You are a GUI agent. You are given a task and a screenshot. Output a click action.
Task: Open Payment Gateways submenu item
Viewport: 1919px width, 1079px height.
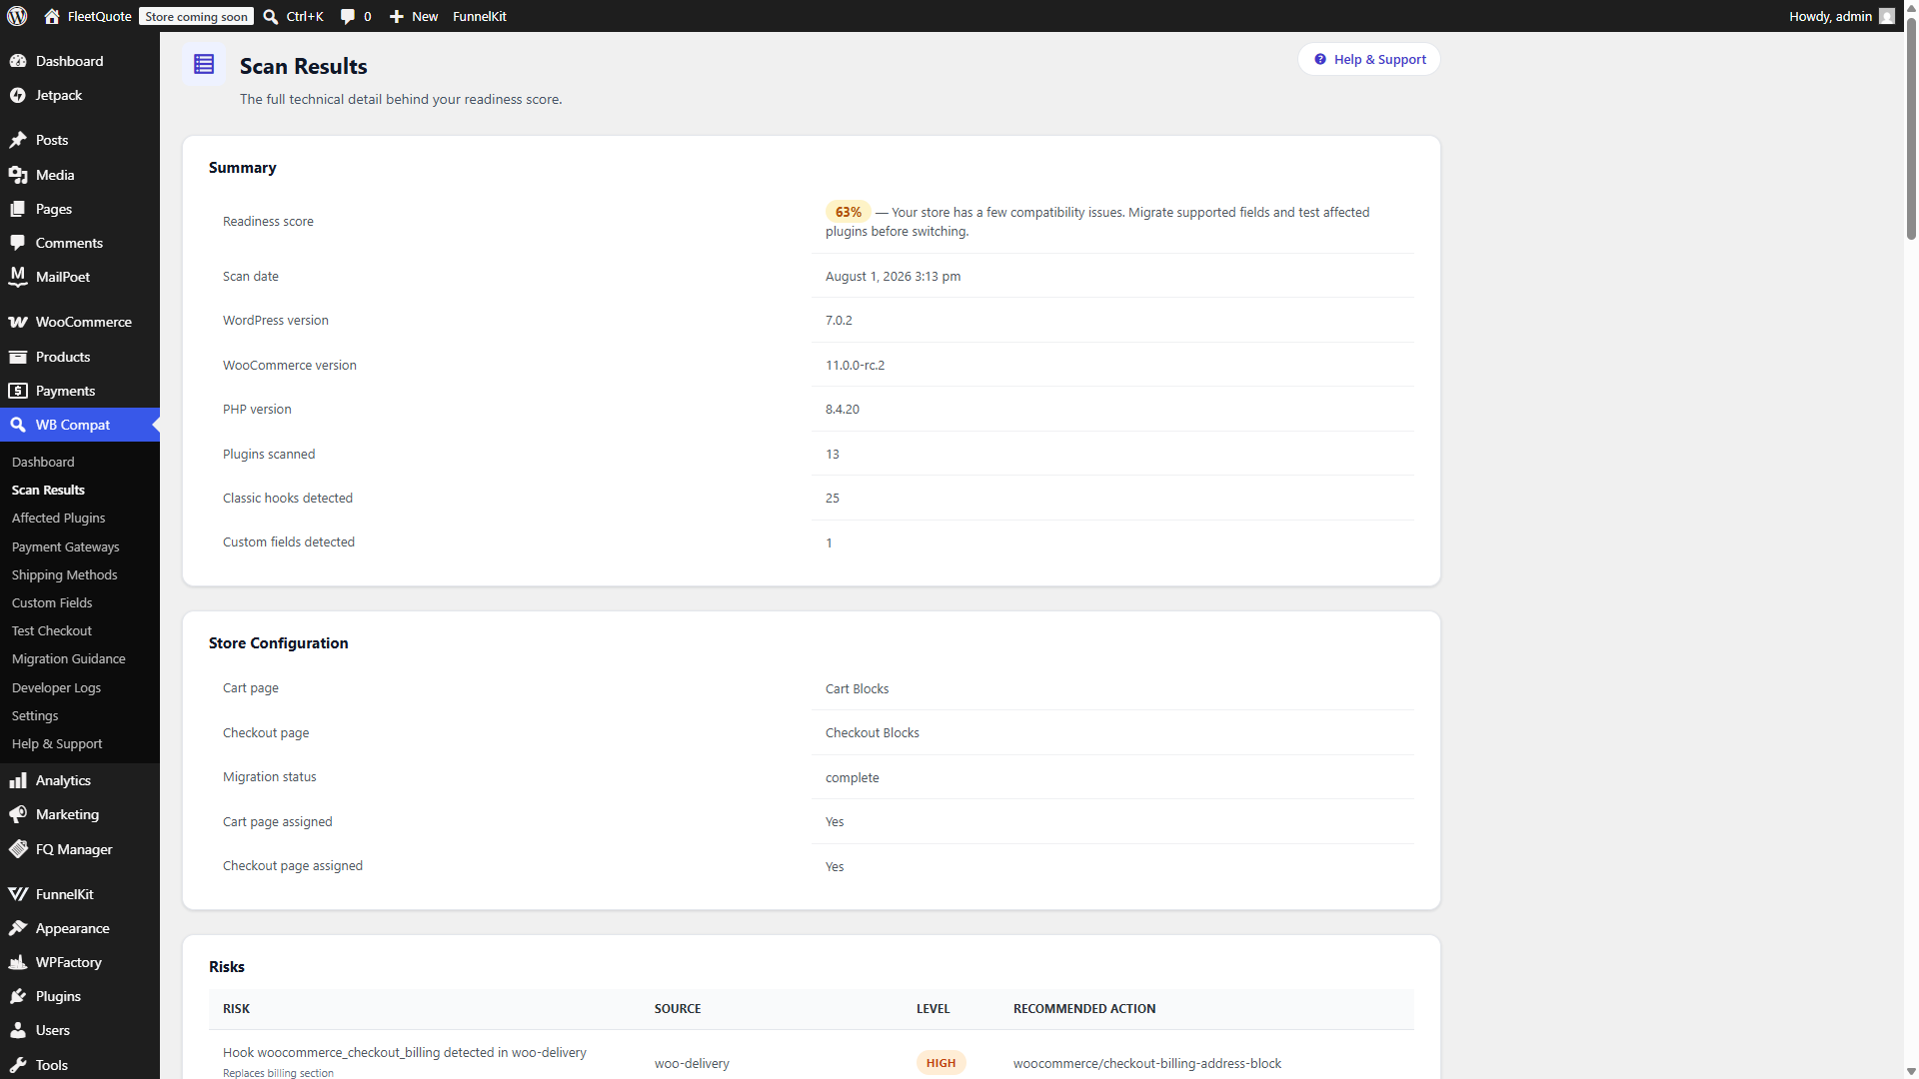click(65, 546)
